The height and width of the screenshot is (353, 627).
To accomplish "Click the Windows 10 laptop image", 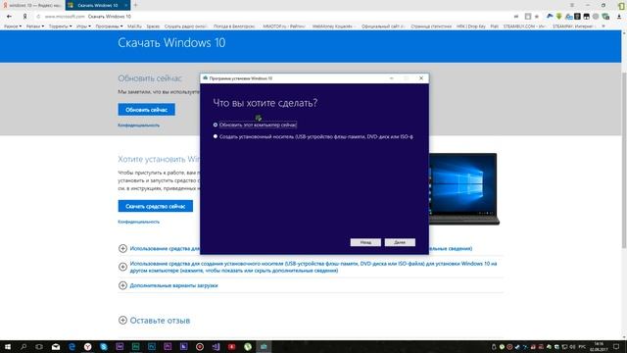I will coord(463,189).
